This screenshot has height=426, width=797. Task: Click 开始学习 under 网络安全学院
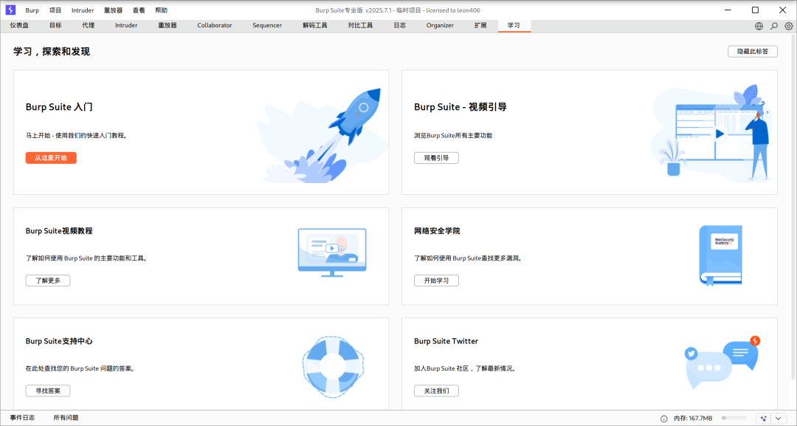(435, 280)
